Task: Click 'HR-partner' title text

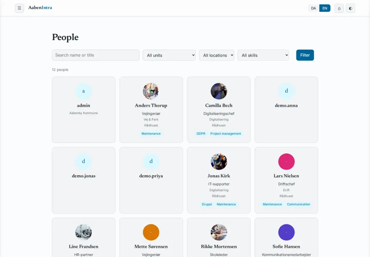Action: pos(84,255)
